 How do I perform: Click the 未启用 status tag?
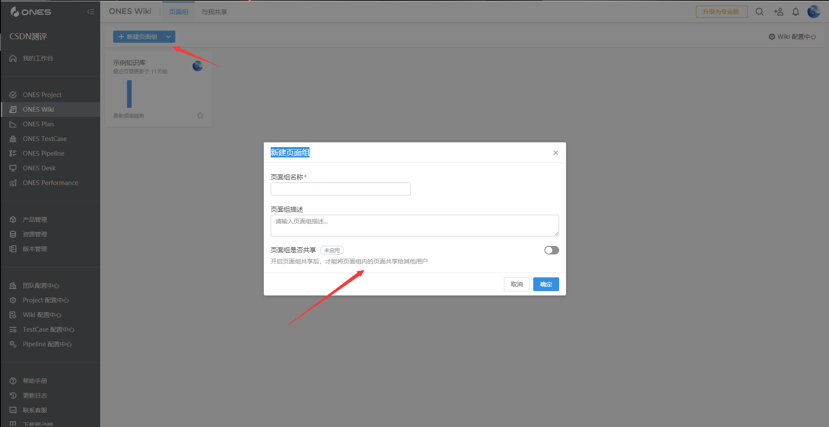[332, 250]
